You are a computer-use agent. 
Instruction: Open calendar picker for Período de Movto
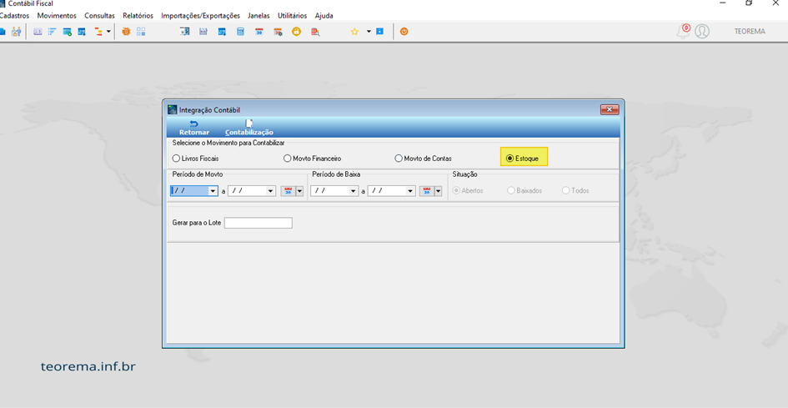pos(289,191)
